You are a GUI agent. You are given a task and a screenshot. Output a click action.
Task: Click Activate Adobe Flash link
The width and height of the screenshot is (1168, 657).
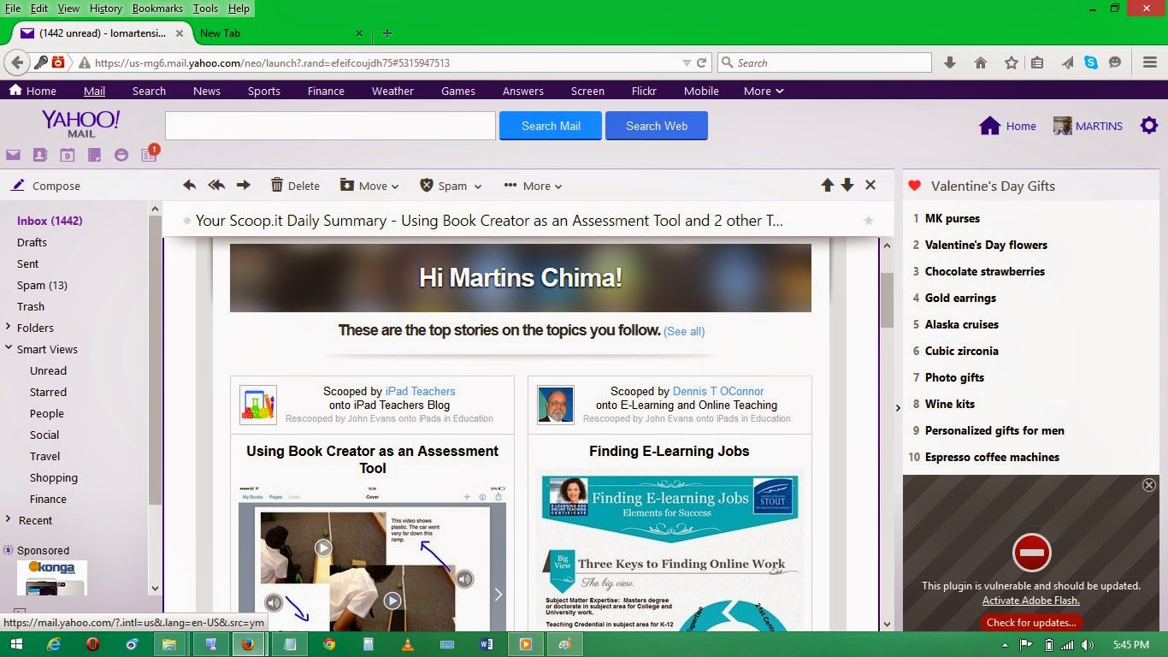coord(1031,601)
